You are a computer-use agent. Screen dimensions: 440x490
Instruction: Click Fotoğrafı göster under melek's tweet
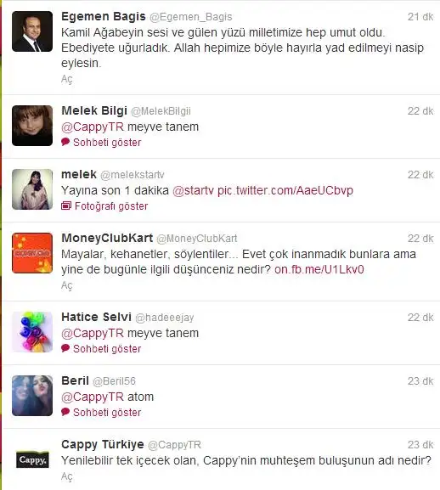(x=111, y=206)
